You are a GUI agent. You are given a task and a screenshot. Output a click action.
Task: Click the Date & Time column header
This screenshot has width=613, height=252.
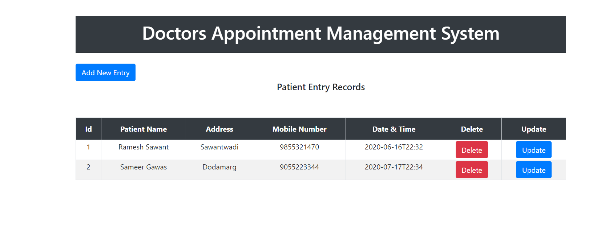[x=394, y=129]
